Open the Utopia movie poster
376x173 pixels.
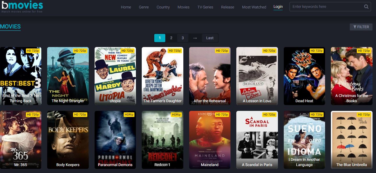click(115, 76)
